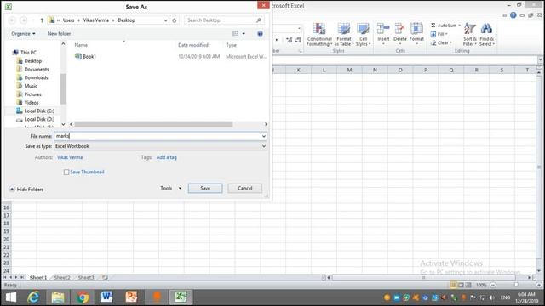
Task: Open the Fill dropdown in Excel
Action: tap(439, 34)
